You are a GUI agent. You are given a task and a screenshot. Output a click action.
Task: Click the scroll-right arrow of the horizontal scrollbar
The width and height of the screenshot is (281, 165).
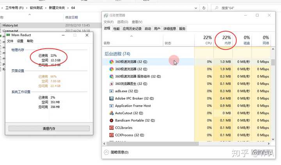[269, 143]
